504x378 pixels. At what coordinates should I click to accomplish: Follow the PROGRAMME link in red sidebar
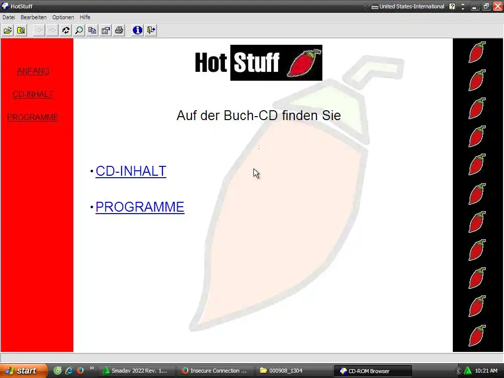[32, 117]
